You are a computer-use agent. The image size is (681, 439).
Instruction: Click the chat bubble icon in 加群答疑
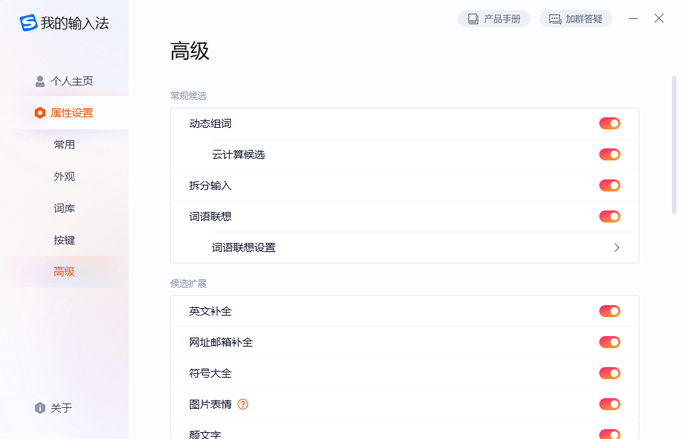point(556,18)
